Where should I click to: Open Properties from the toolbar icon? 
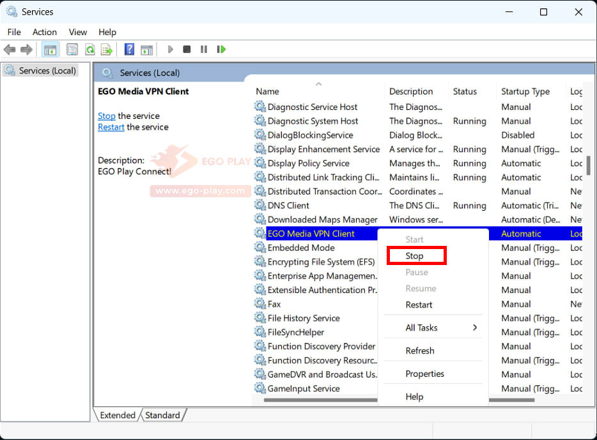72,49
